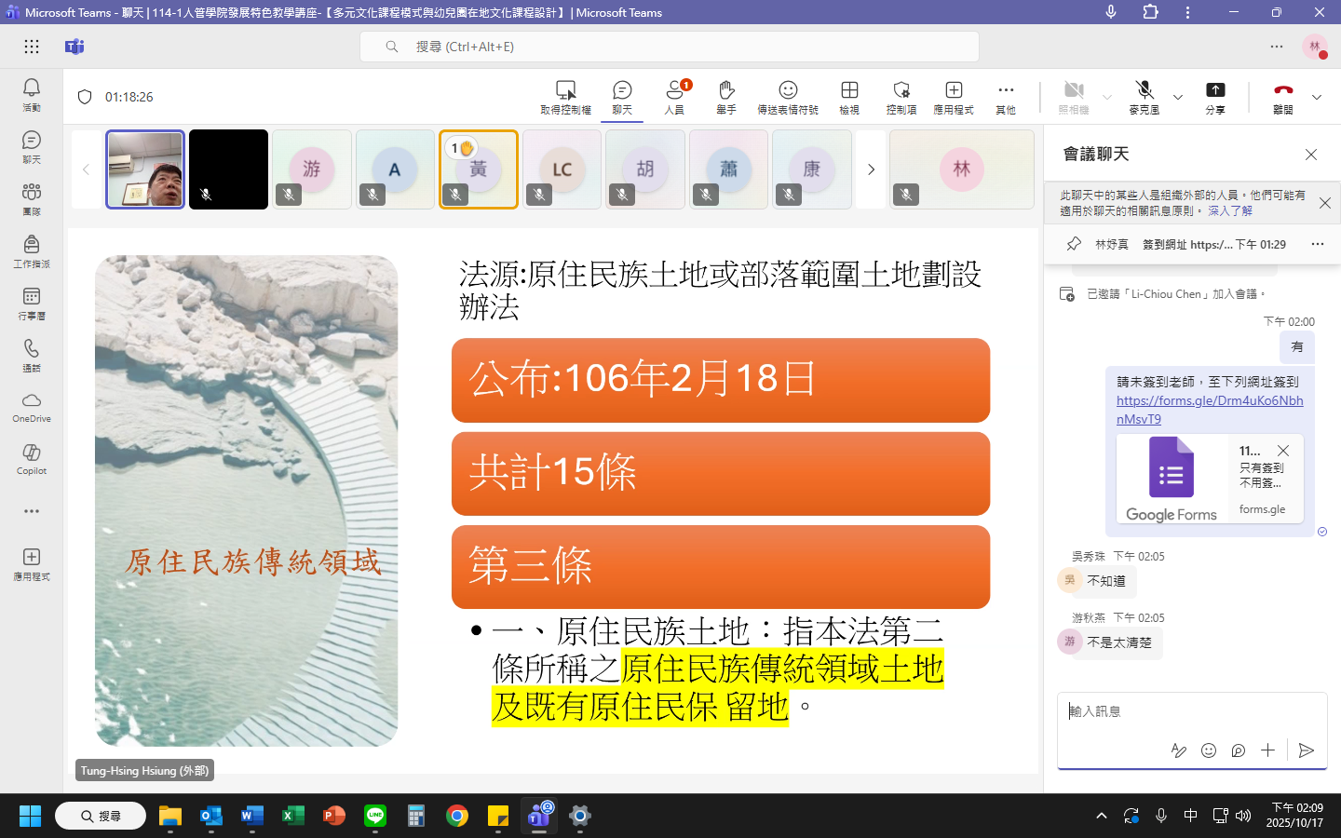Click the send message arrow icon

[x=1307, y=750]
